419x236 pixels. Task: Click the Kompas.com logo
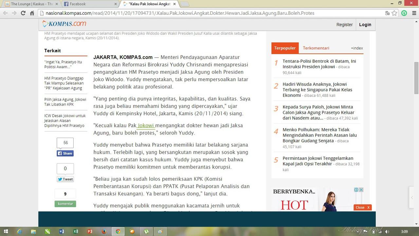pos(64,24)
